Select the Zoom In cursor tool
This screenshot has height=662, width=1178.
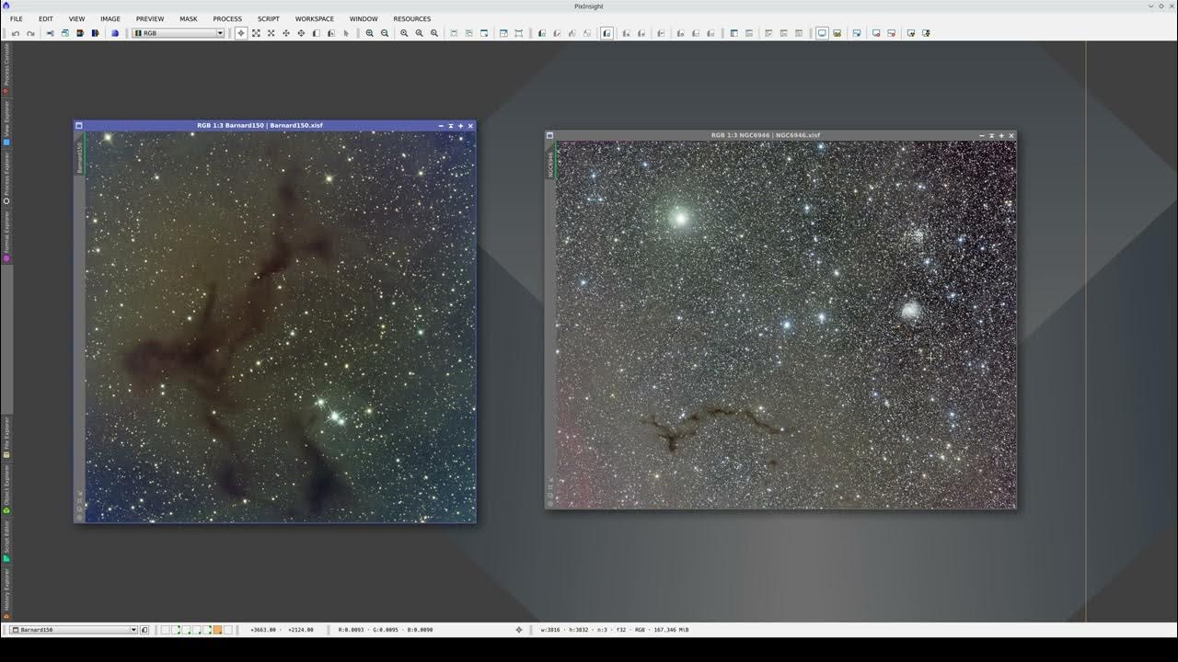pos(256,33)
